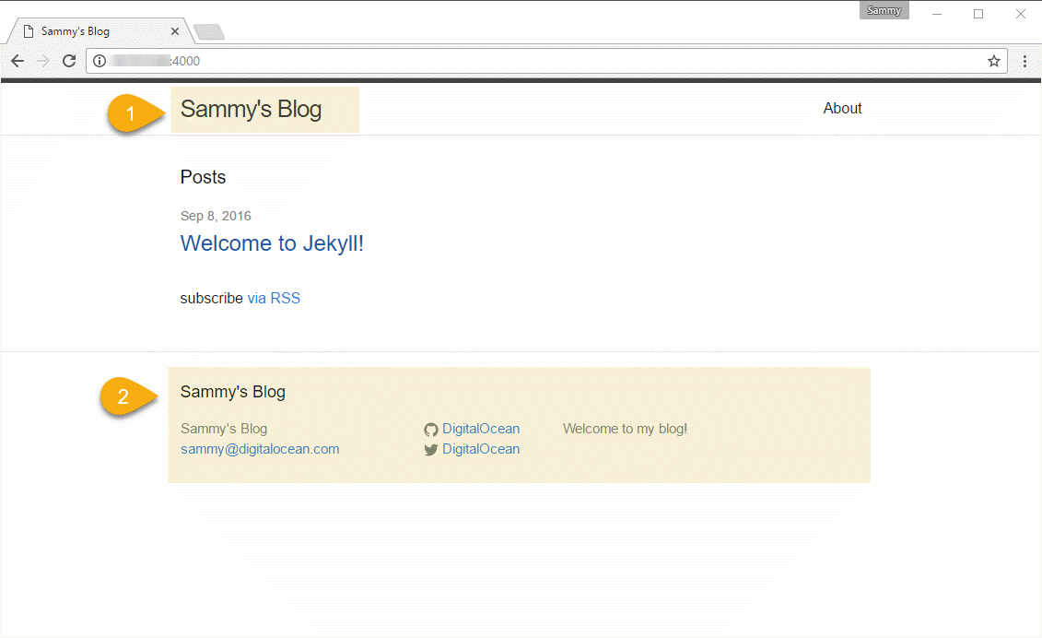
Task: Bookmark this page with the star icon
Action: 993,61
